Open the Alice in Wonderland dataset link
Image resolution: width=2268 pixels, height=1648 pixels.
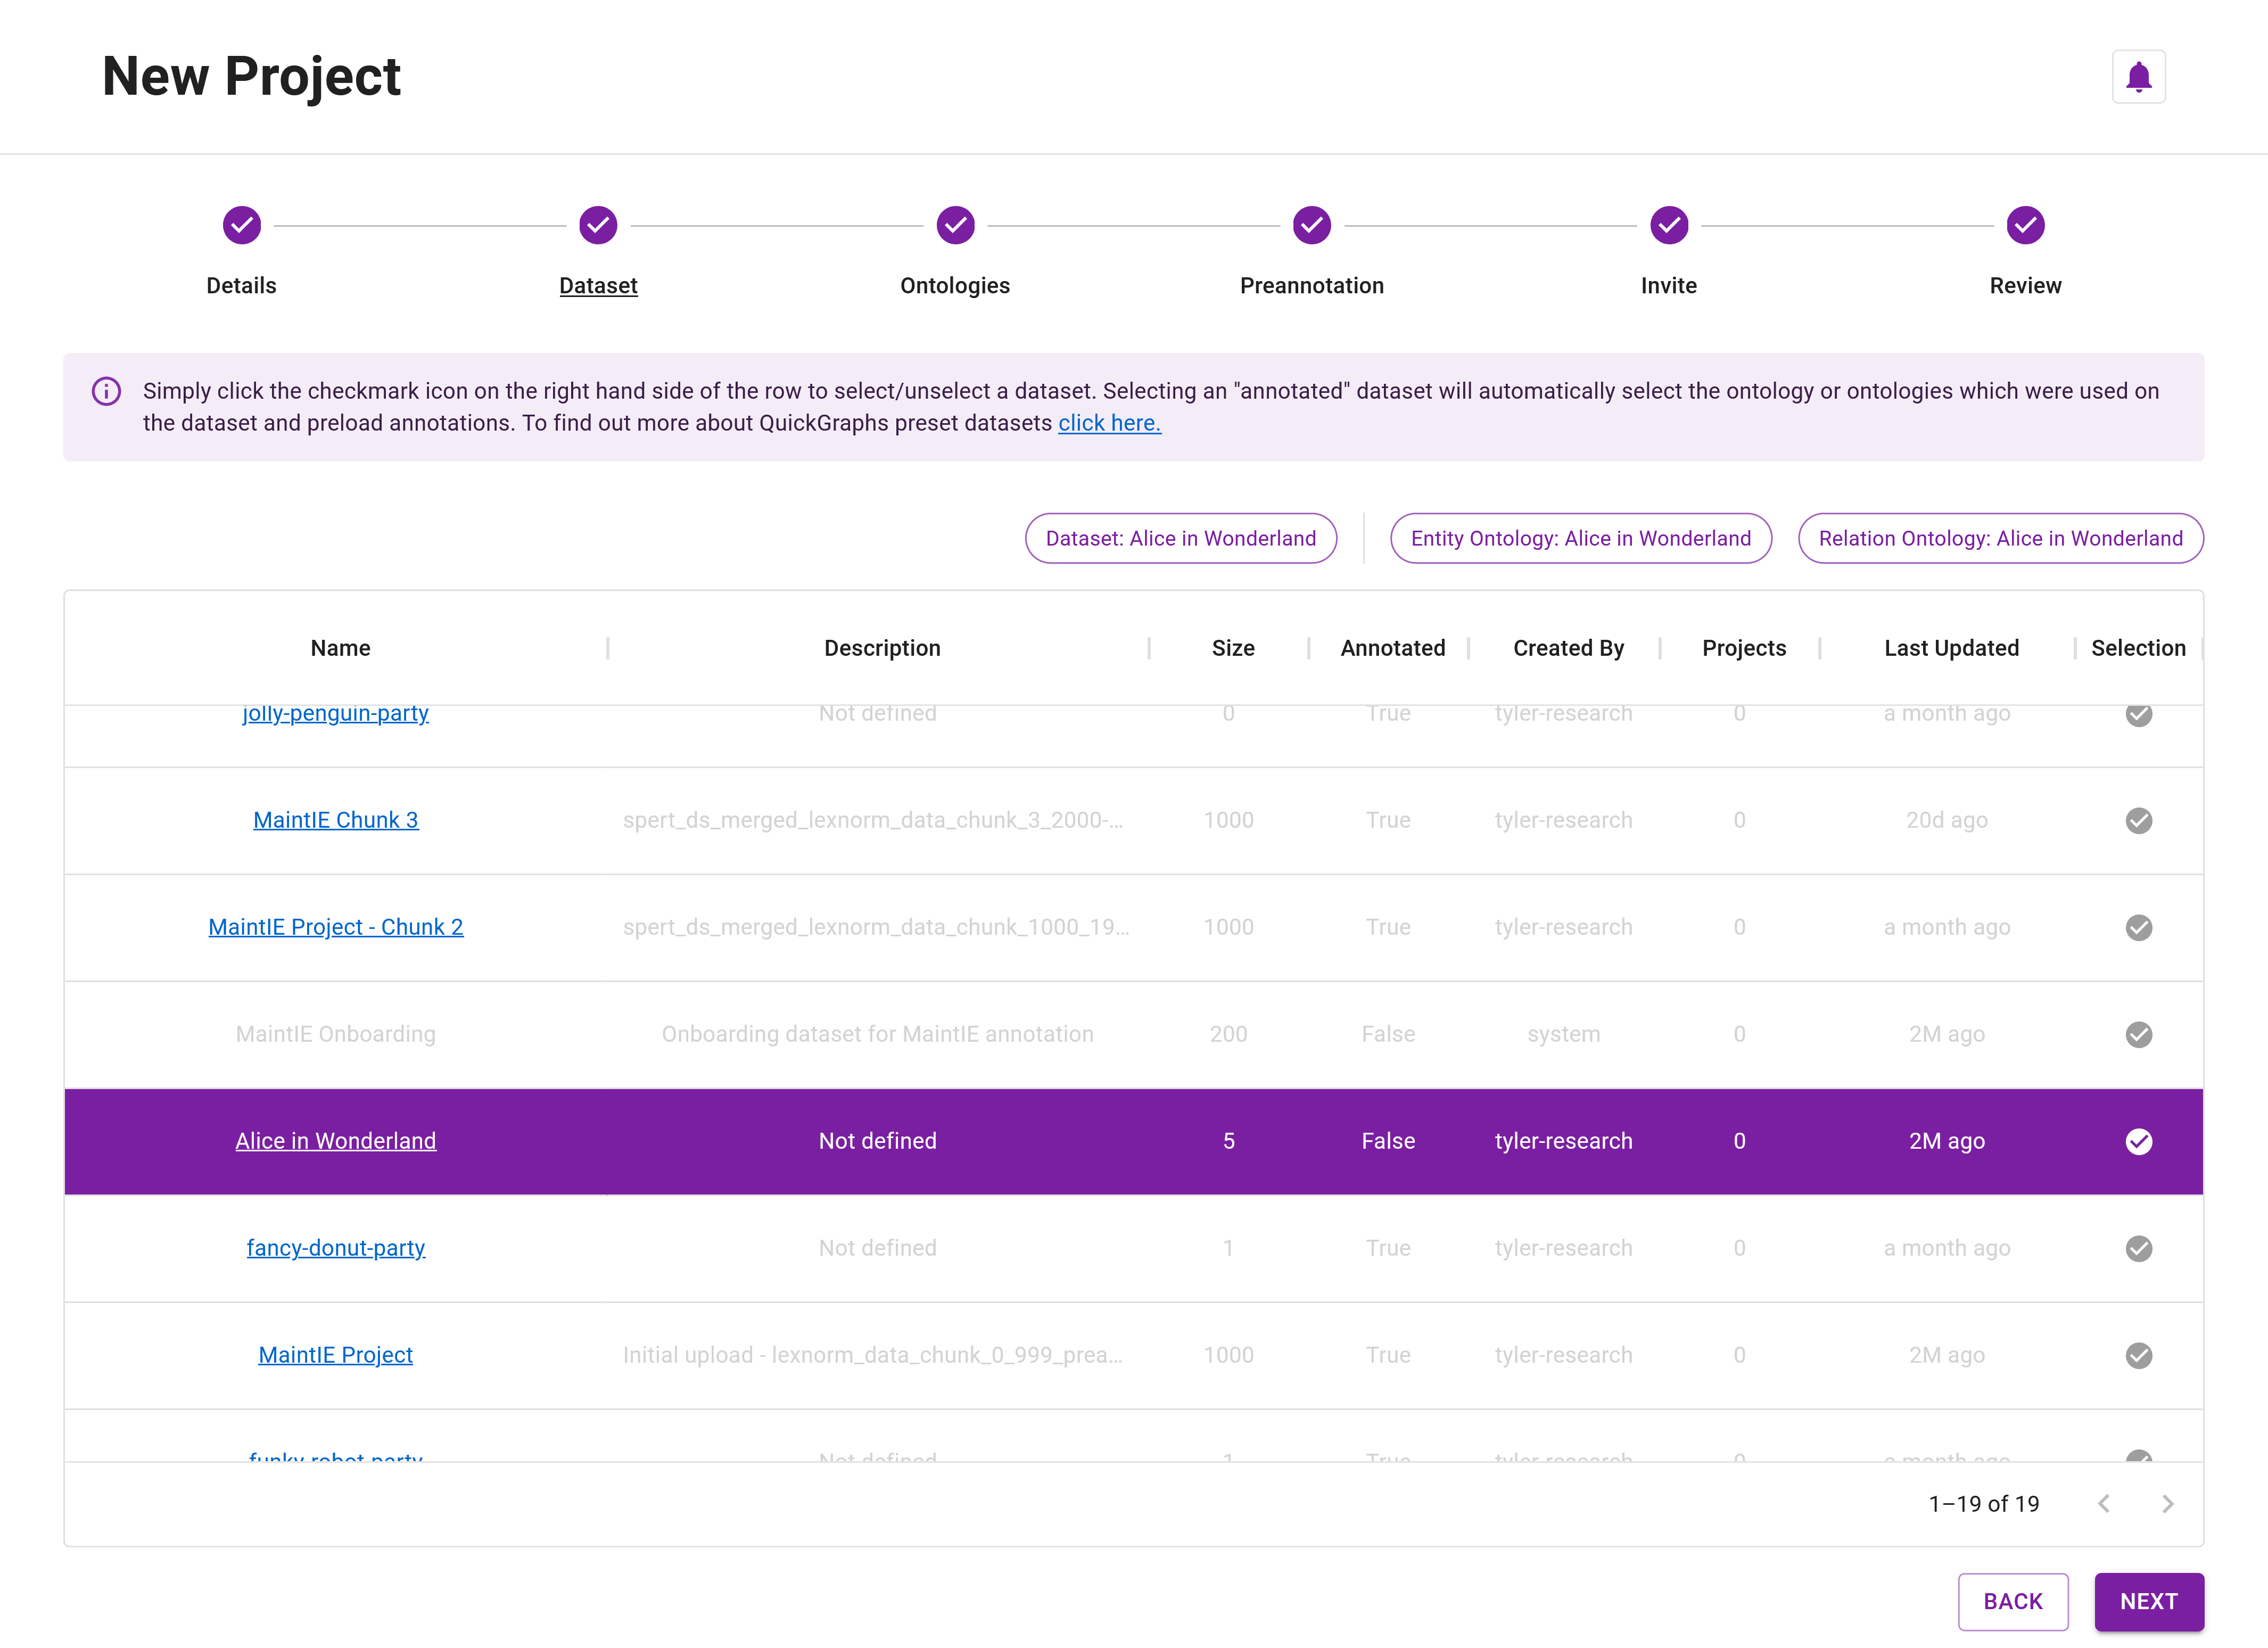tap(336, 1141)
